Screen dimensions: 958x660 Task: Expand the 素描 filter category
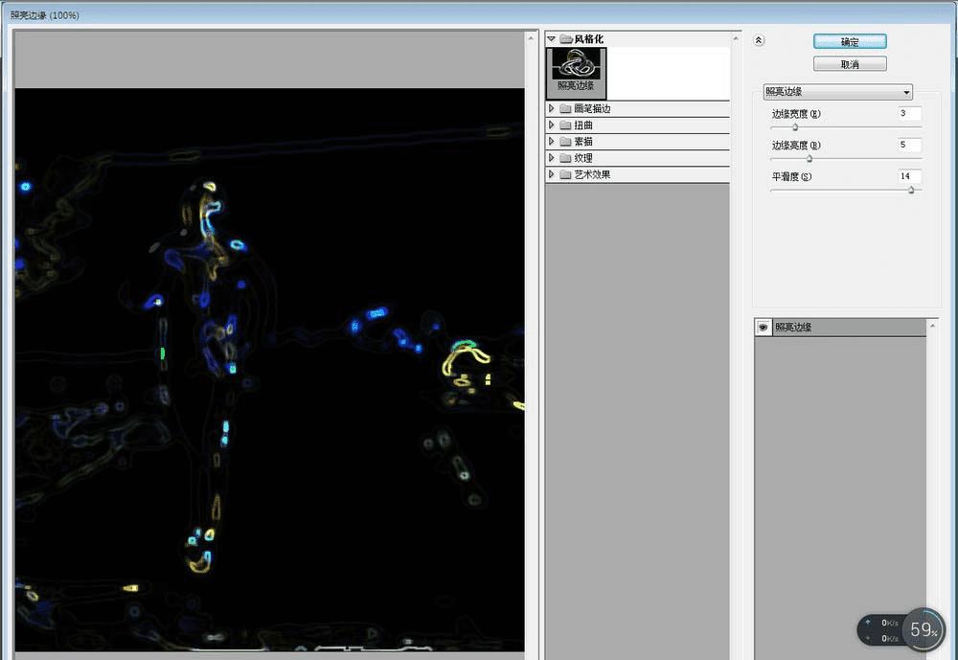tap(551, 141)
